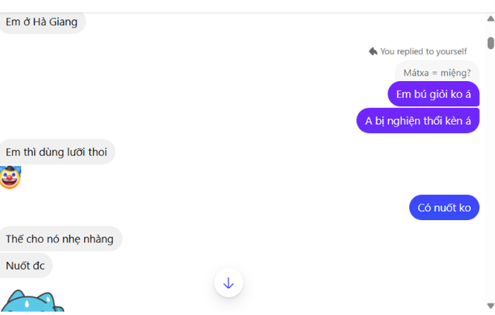The image size is (495, 315).
Task: Select the purple bubble starting 'A bị nghiện'
Action: point(418,120)
